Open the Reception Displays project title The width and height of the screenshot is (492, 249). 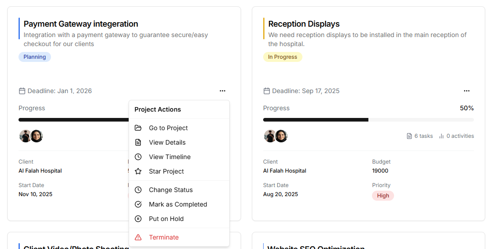pos(304,24)
